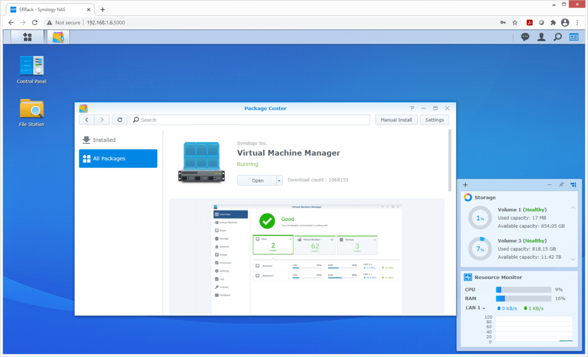Click the Package Center window title icon
The height and width of the screenshot is (357, 588).
click(x=83, y=109)
